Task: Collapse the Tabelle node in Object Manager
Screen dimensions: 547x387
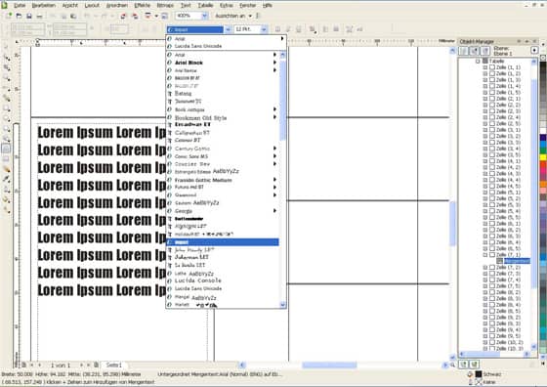Action: [479, 61]
